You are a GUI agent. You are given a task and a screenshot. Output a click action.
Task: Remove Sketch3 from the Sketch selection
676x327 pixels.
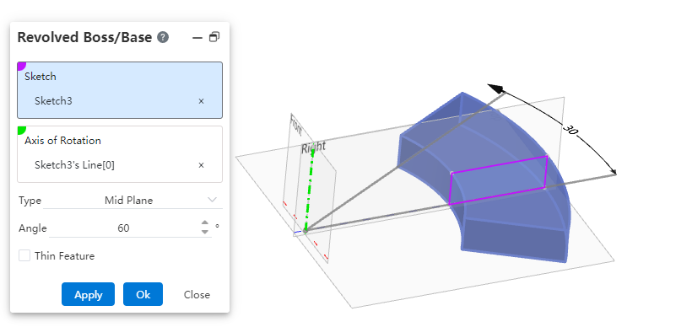click(x=201, y=101)
